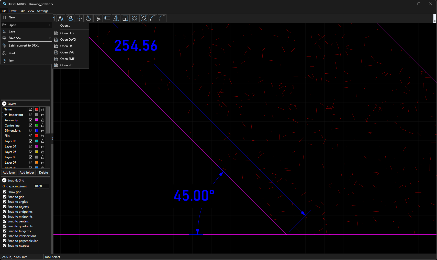Open the Settings menu

click(42, 11)
